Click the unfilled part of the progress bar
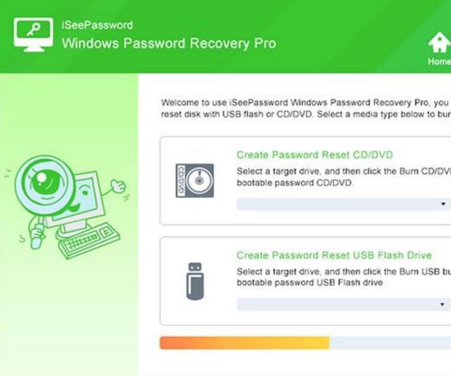 tap(390, 343)
